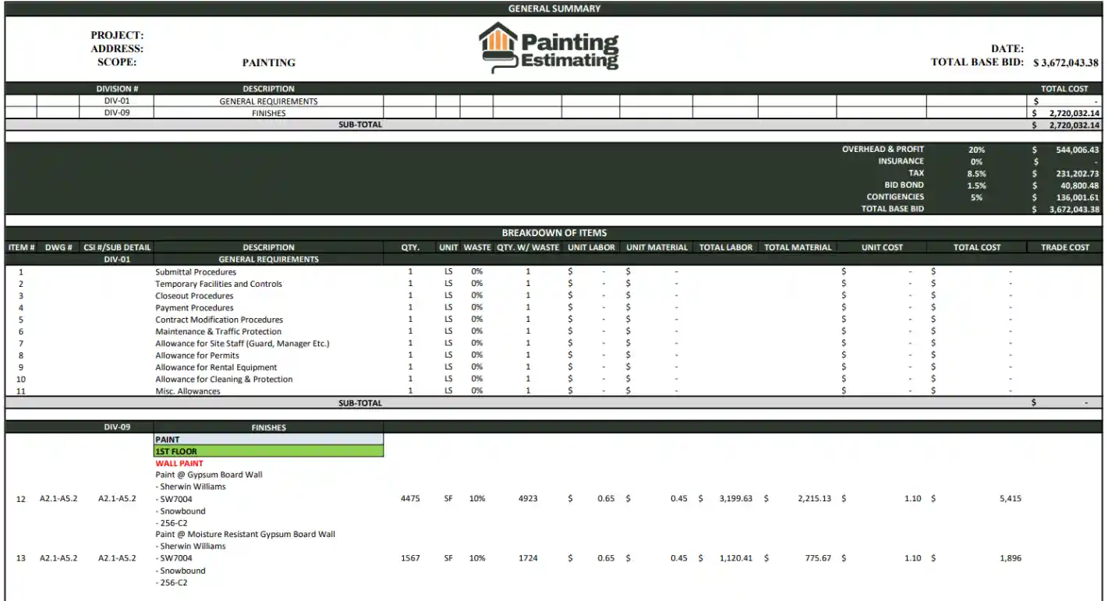Screen dimensions: 1108x601
Task: Select the BID BOND 1.5% cell
Action: pyautogui.click(x=975, y=184)
